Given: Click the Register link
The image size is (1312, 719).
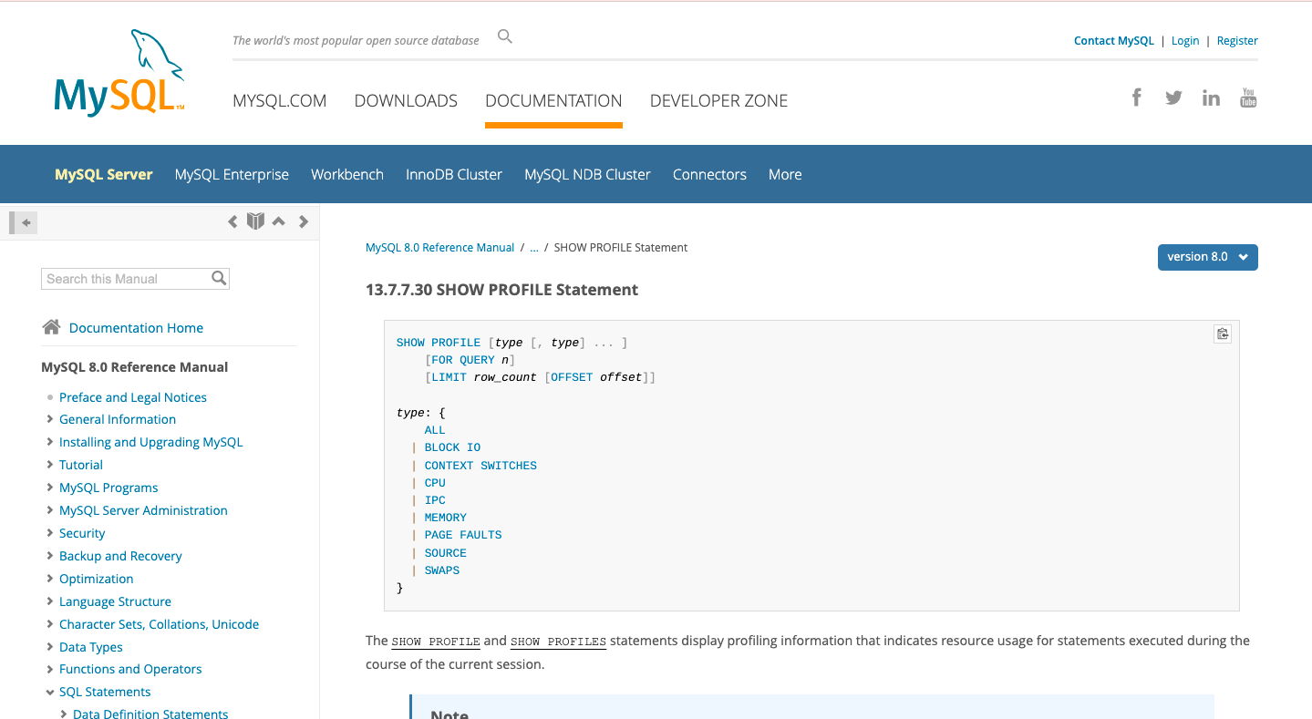Looking at the screenshot, I should click(1237, 41).
